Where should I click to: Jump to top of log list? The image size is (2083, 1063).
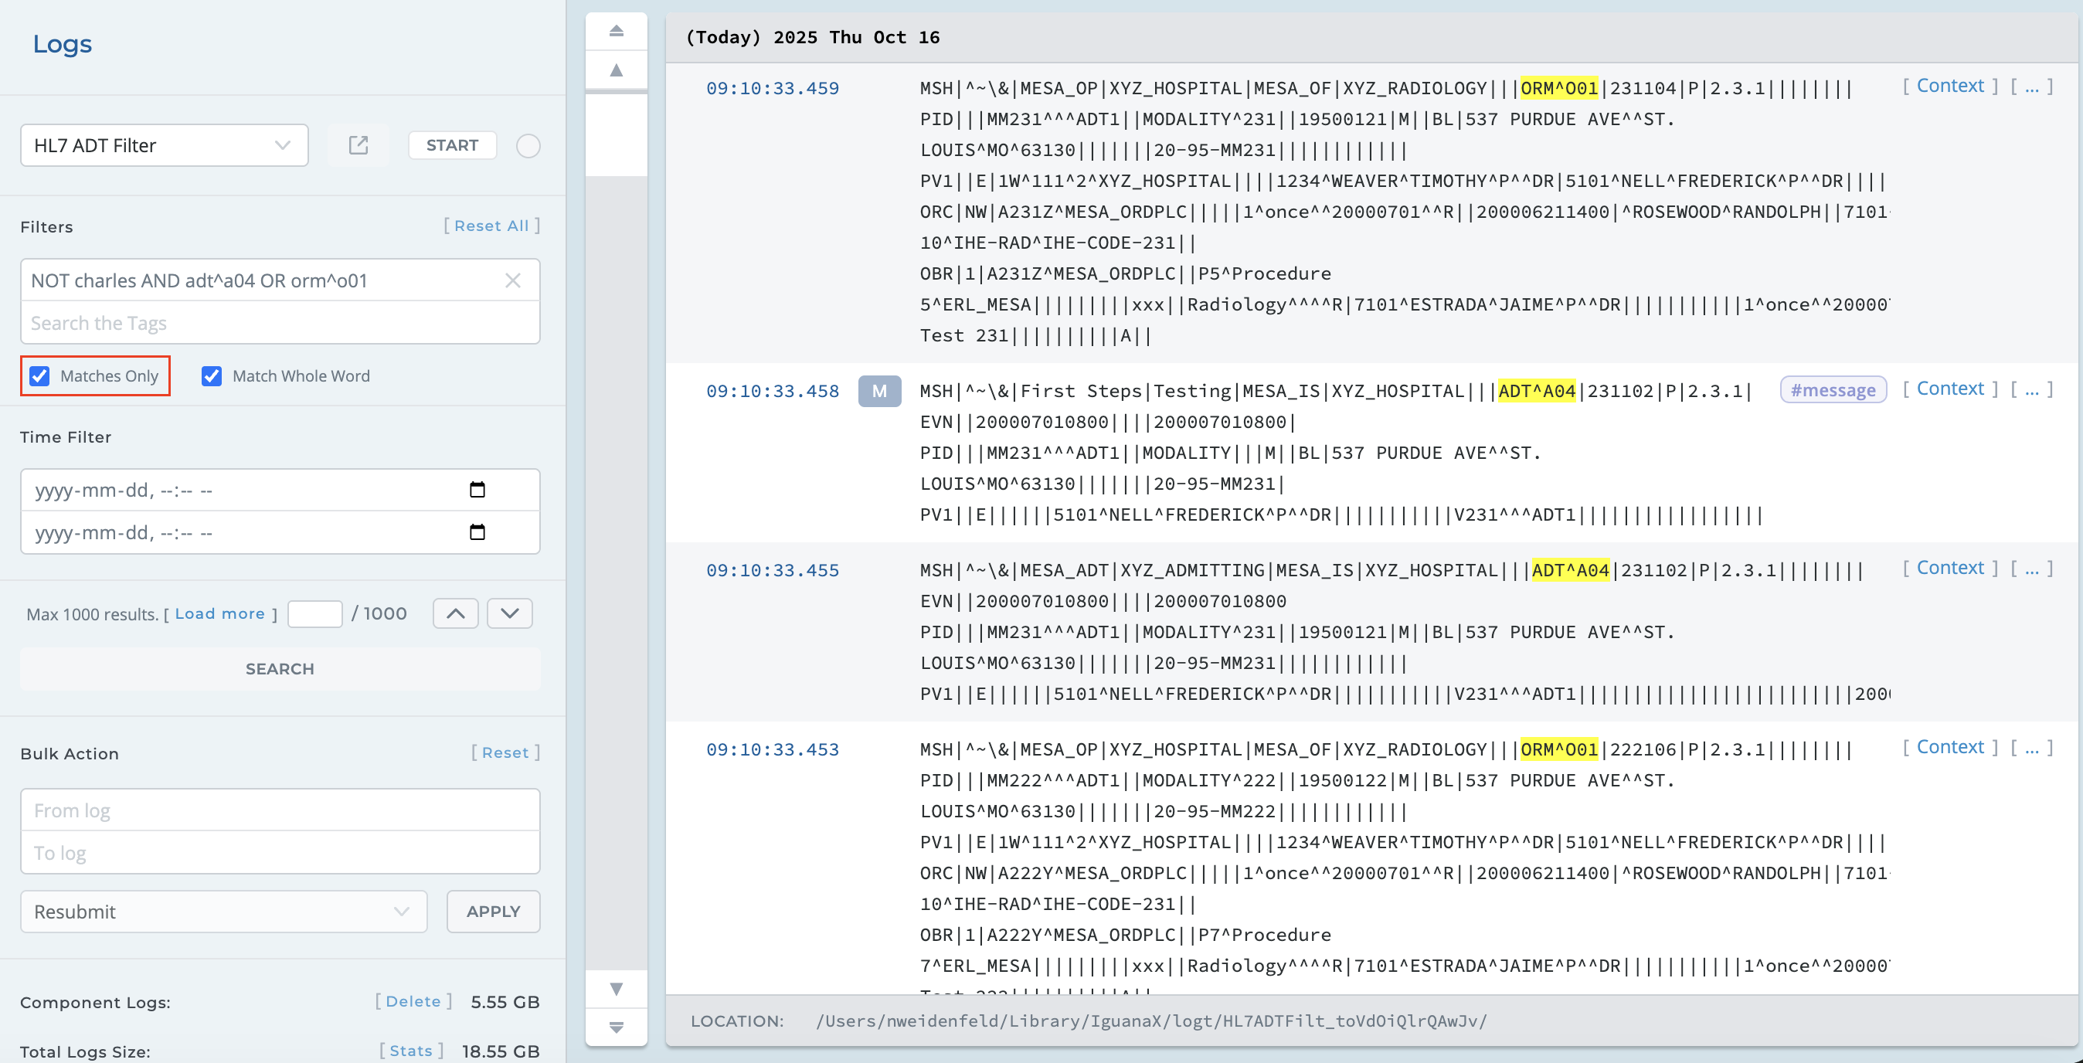616,31
